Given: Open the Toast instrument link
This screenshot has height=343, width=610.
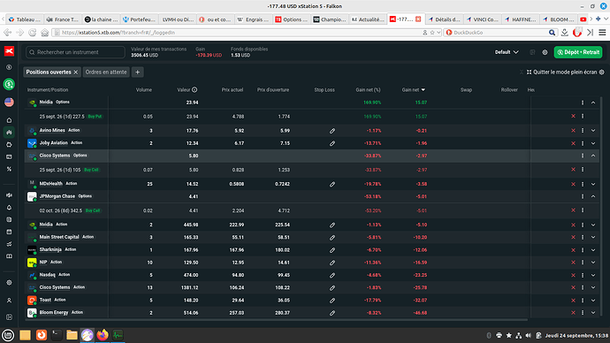Looking at the screenshot, I should coord(45,300).
